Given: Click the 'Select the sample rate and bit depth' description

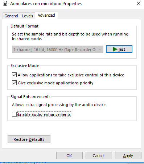Looking at the screenshot, I should click(70, 37).
